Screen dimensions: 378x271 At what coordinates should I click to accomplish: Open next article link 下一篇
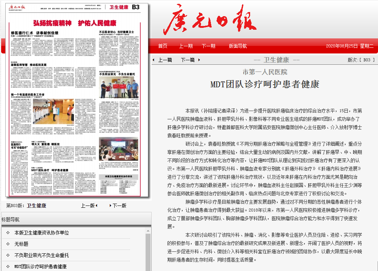point(187,60)
